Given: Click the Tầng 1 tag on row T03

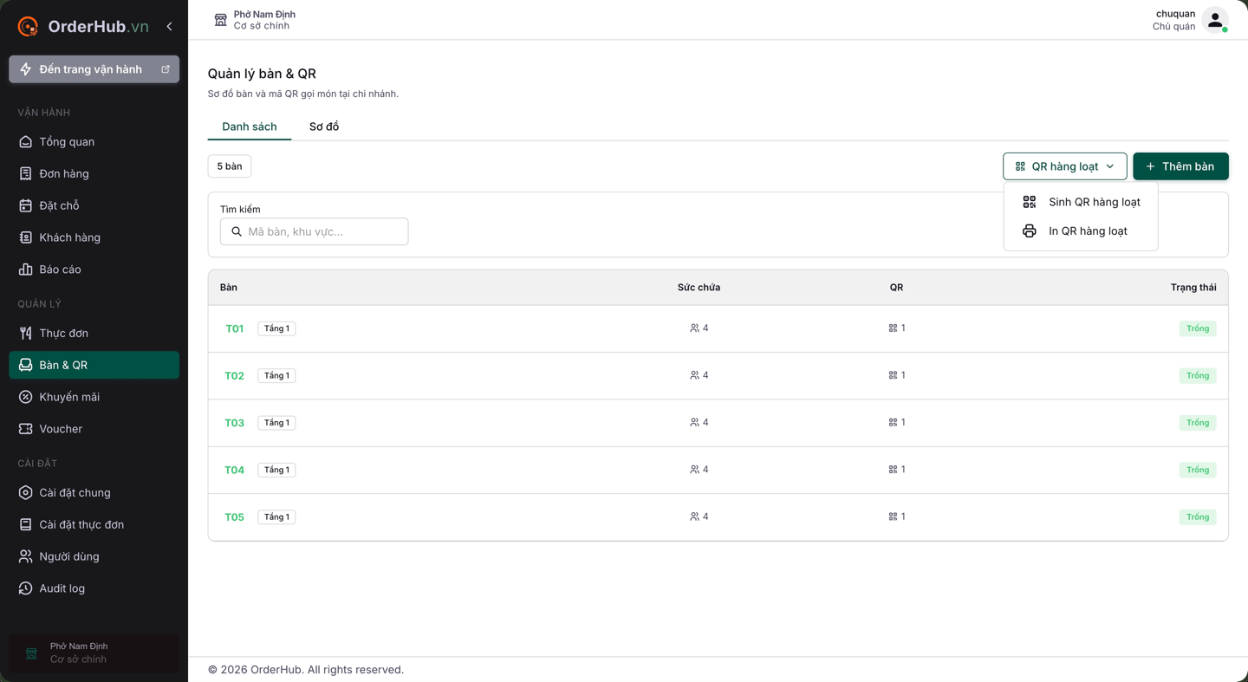Looking at the screenshot, I should click(x=276, y=423).
